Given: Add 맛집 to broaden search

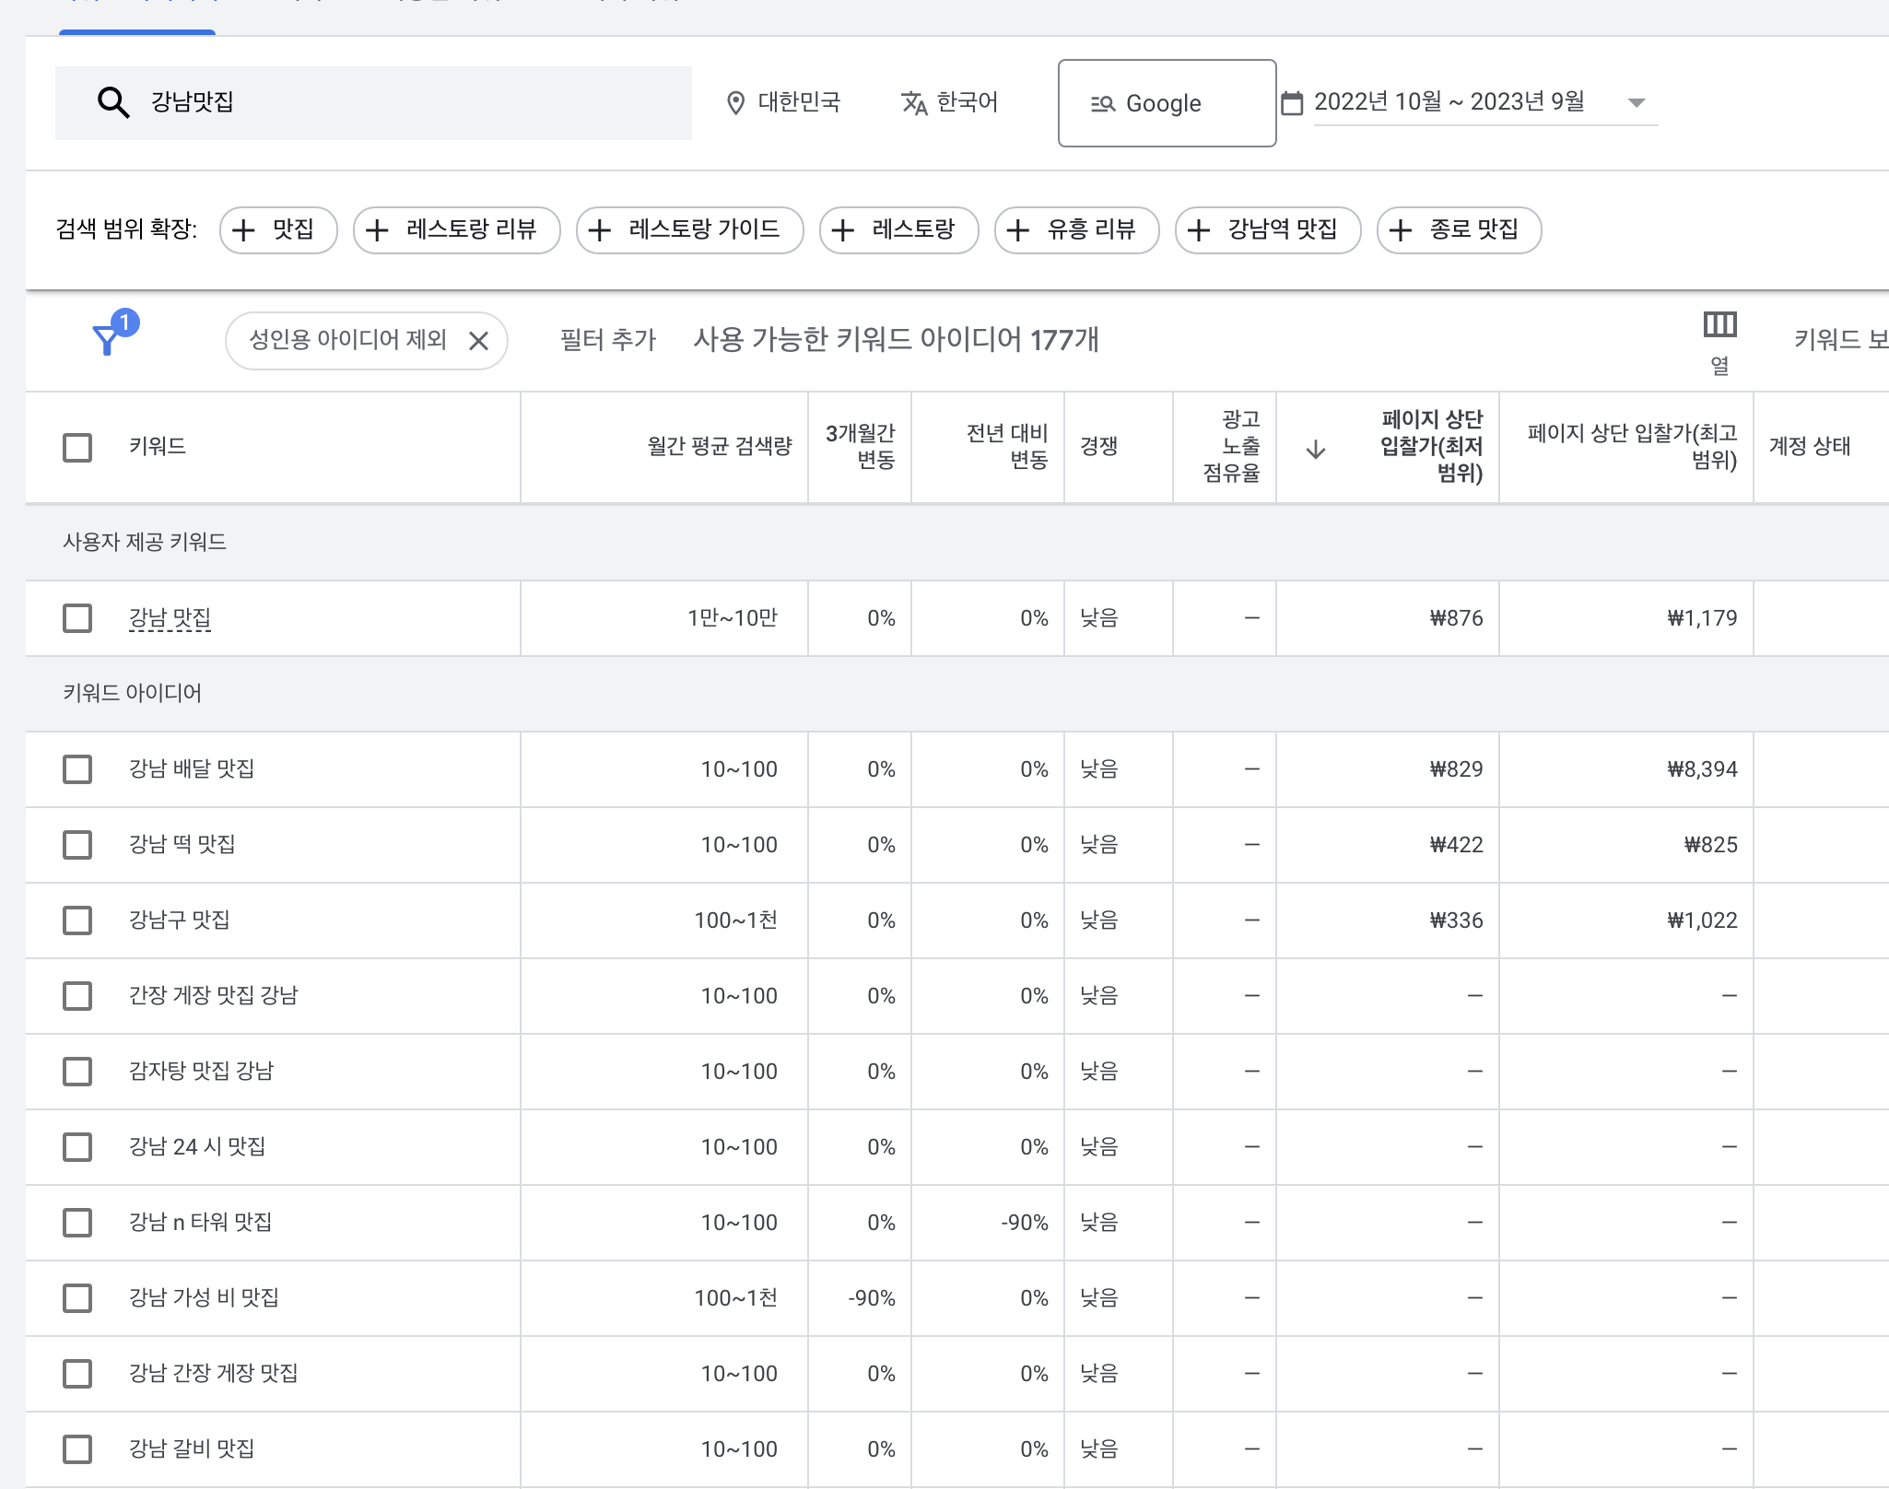Looking at the screenshot, I should pyautogui.click(x=278, y=229).
